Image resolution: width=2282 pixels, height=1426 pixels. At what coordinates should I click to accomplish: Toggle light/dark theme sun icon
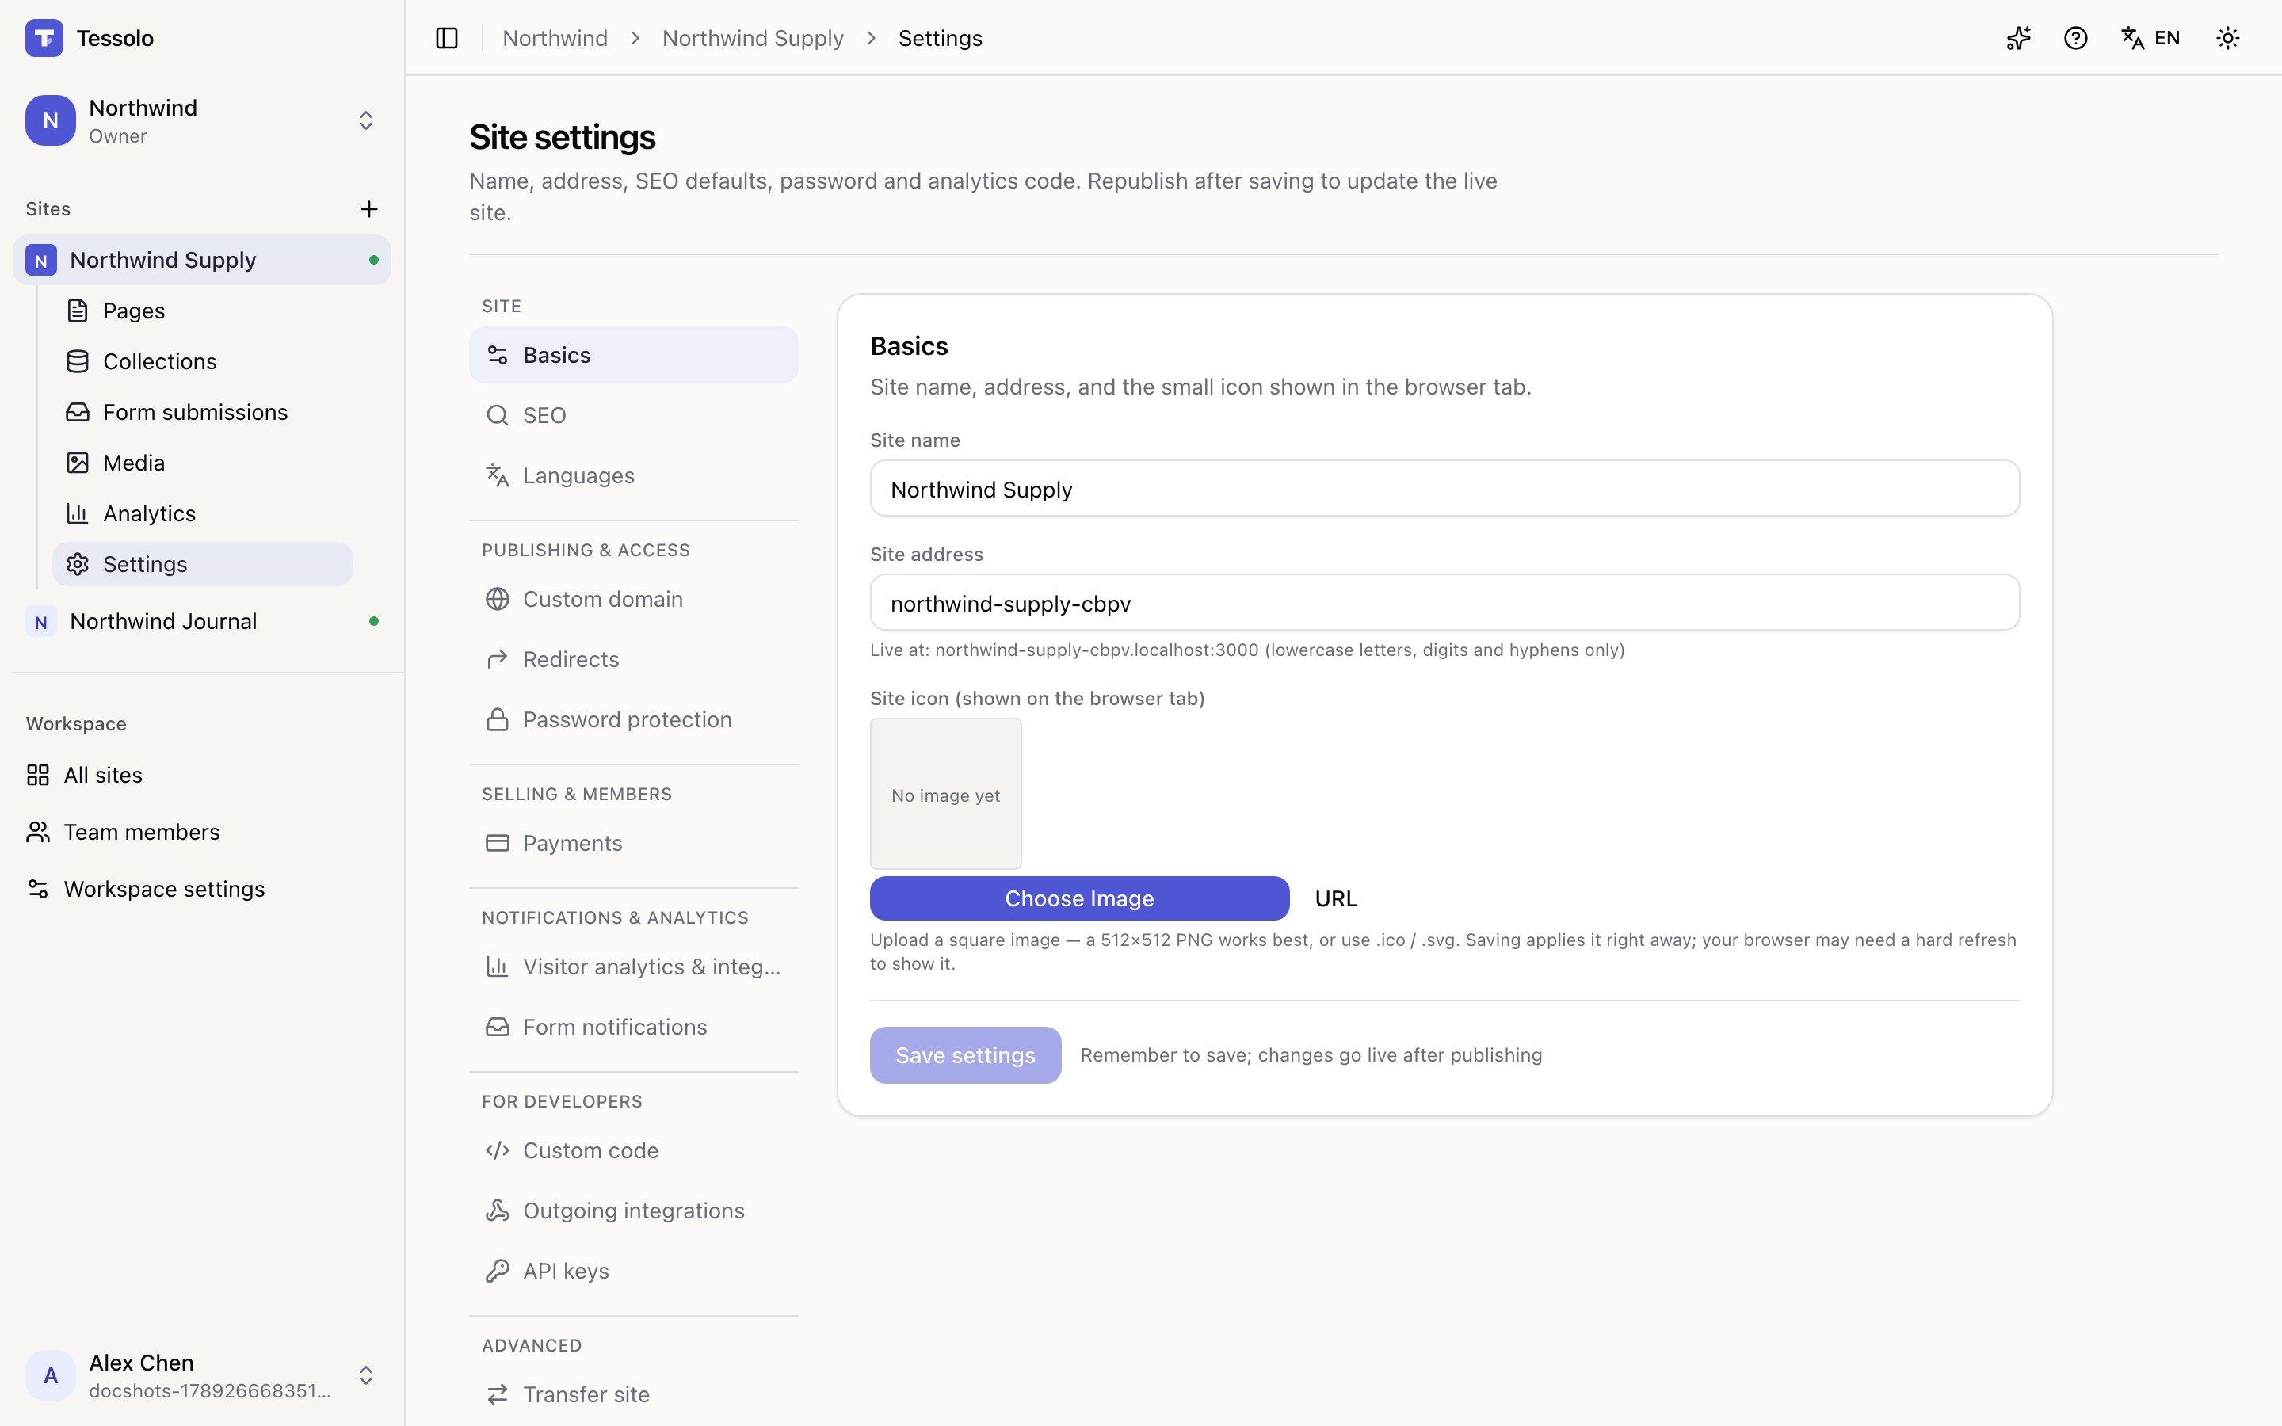click(x=2227, y=38)
